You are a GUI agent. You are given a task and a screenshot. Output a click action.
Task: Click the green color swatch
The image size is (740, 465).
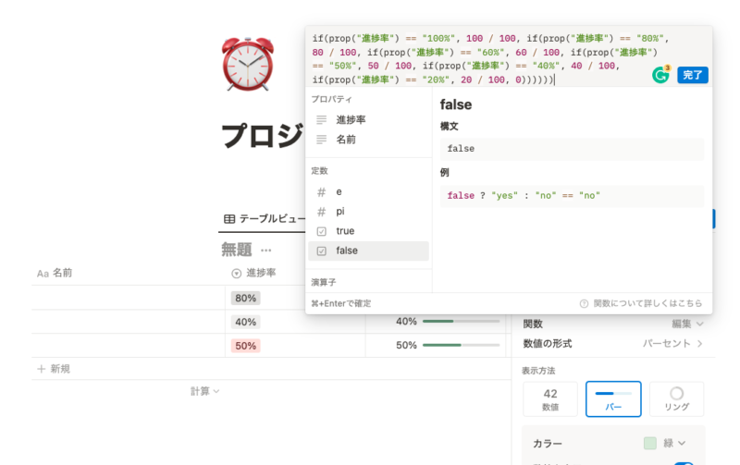pos(650,444)
